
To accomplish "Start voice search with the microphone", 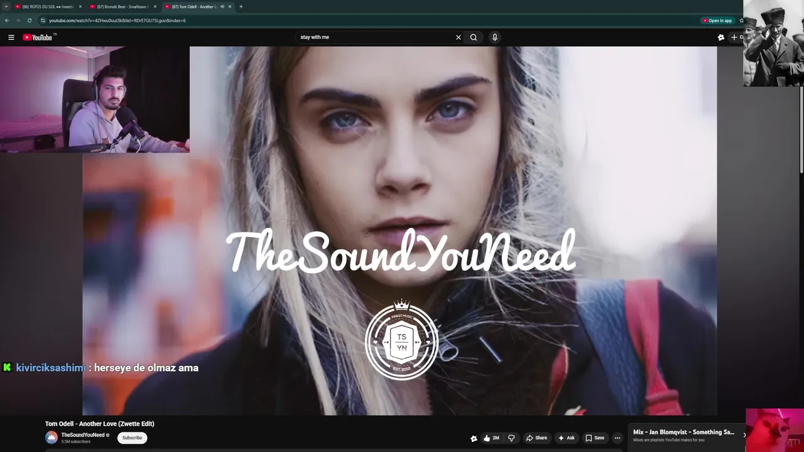I will click(495, 37).
